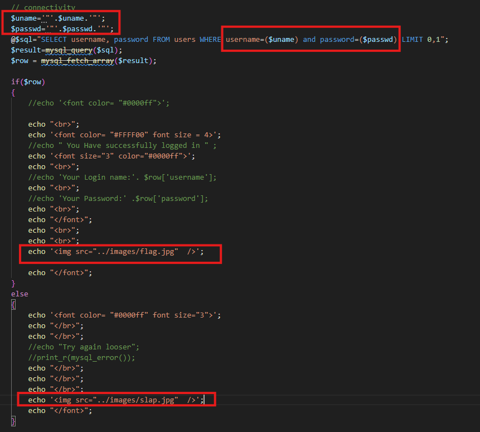Click the else keyword
Screen dimensions: 480x432
coord(20,294)
